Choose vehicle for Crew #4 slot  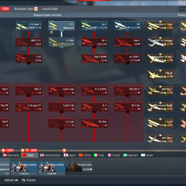click(52, 168)
